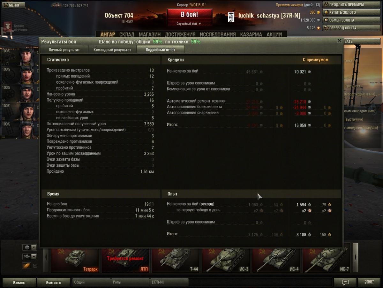The image size is (383, 288).
Task: Click the Итого experience value 3 188
Action: coord(301,235)
